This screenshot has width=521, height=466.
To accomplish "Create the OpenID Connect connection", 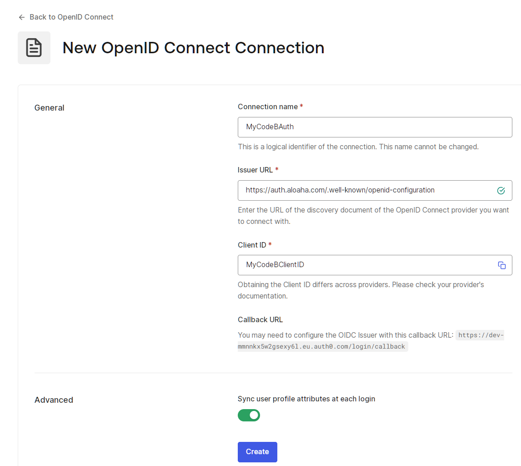I will click(x=257, y=452).
